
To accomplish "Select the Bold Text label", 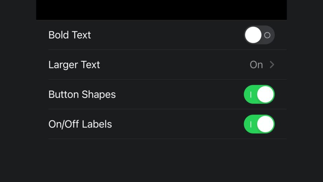I will 70,35.
